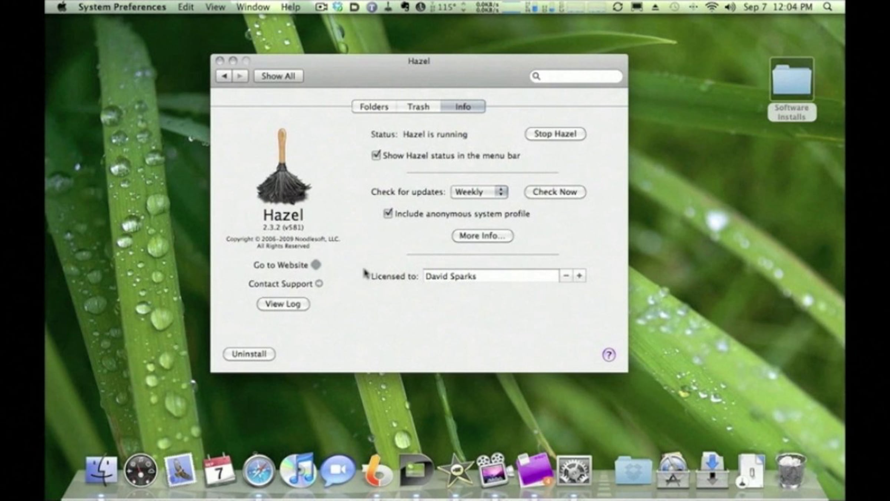Open More Info about system profile
This screenshot has height=501, width=890.
coord(482,236)
